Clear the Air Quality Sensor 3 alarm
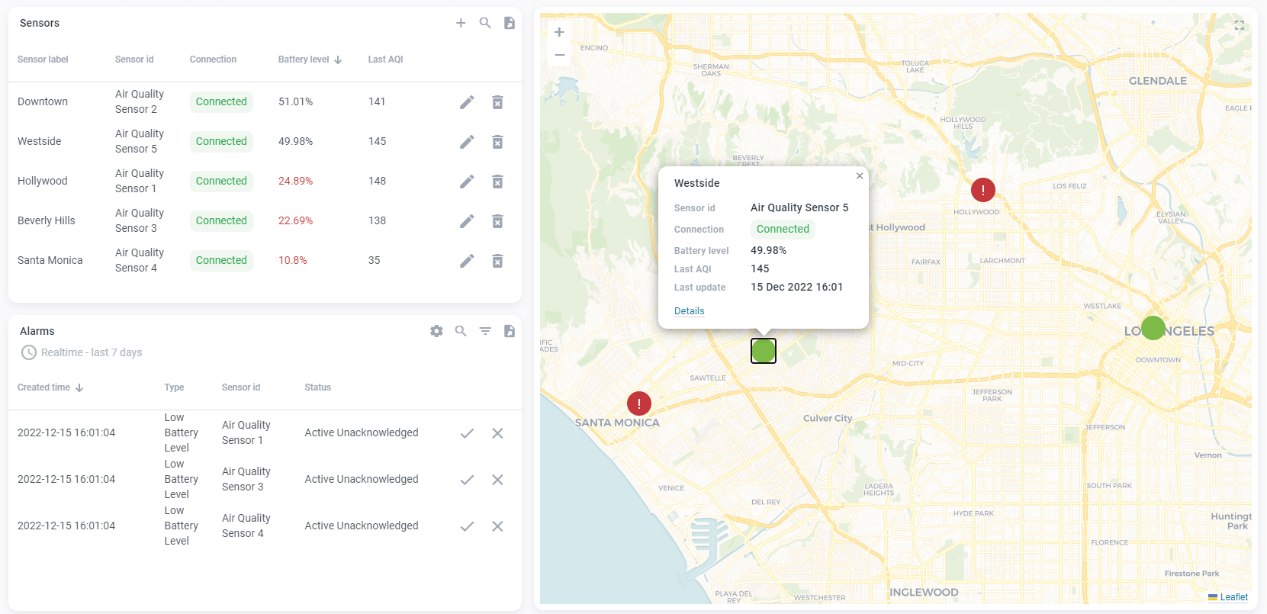1267x614 pixels. [497, 480]
